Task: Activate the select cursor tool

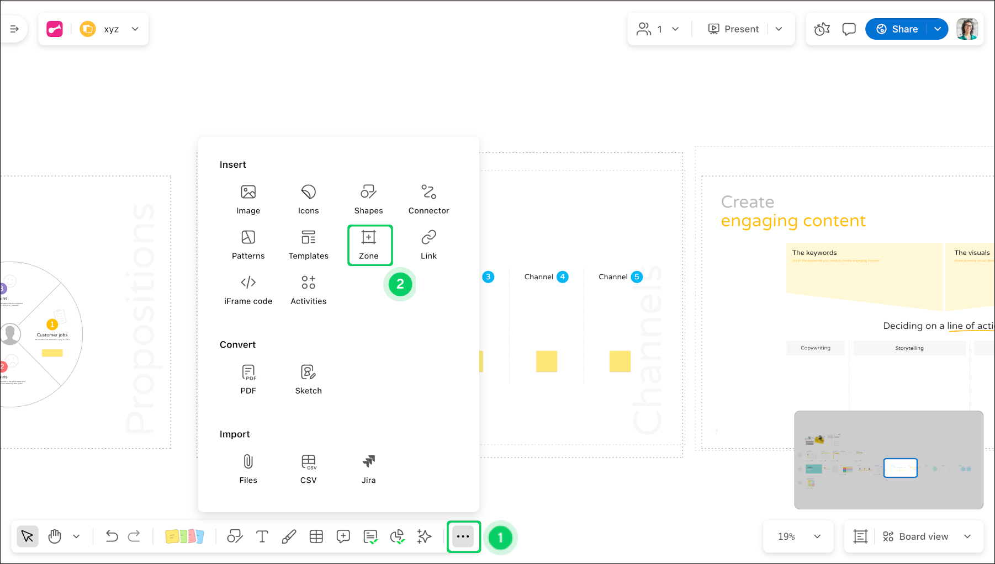Action: (27, 536)
